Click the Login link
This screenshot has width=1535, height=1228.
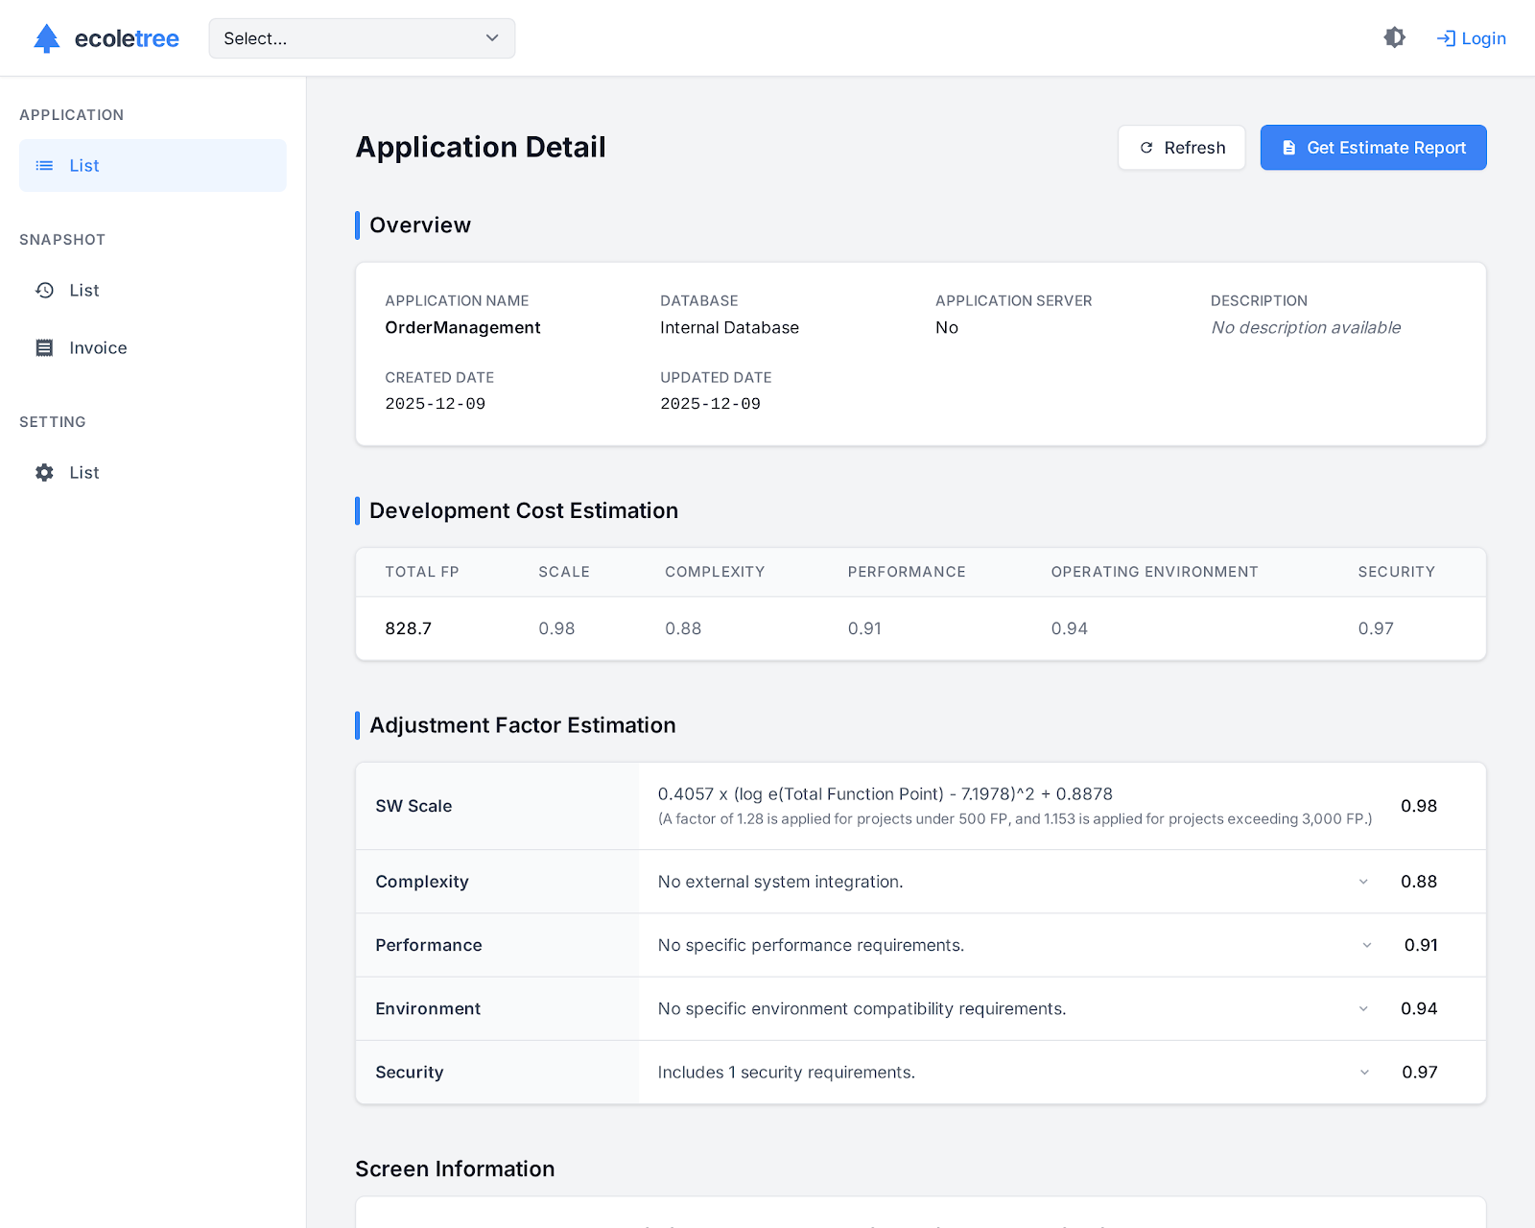1471,38
